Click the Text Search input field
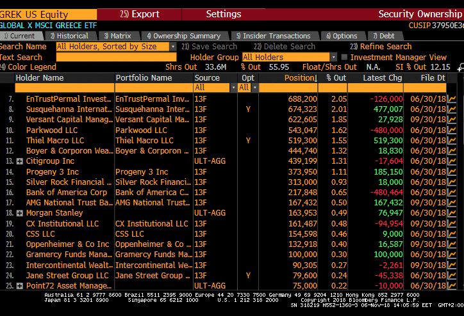The height and width of the screenshot is (316, 464). 116,57
